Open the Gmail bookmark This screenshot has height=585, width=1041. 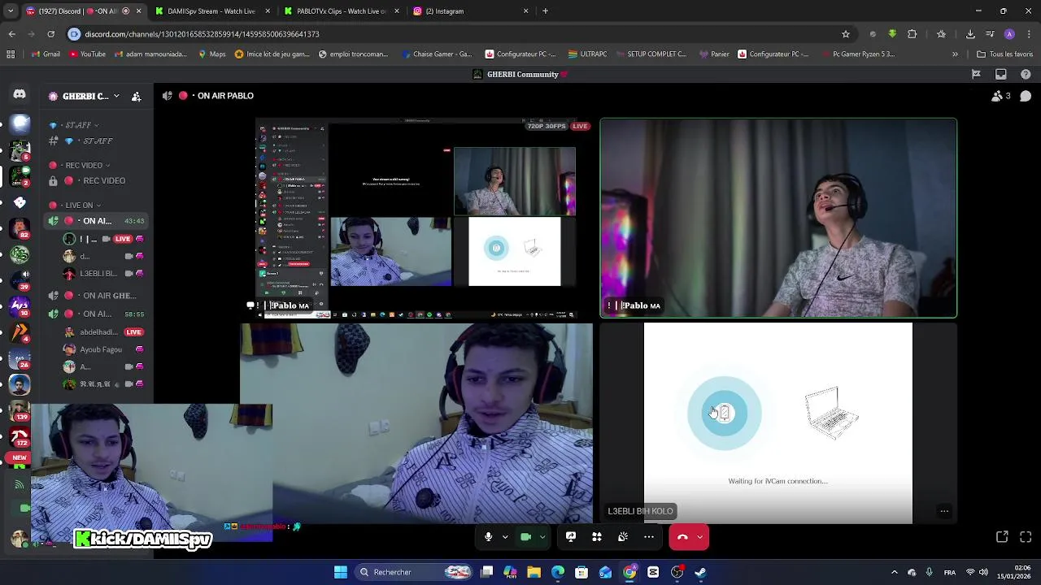pos(46,54)
